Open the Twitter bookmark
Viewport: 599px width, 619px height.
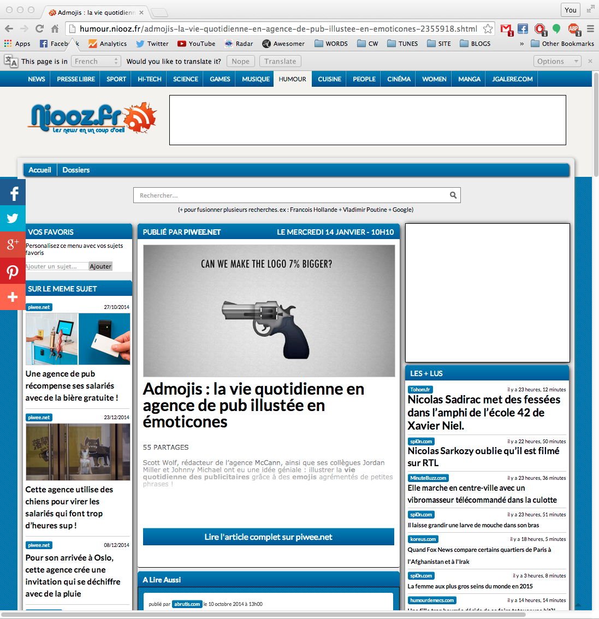pyautogui.click(x=152, y=44)
